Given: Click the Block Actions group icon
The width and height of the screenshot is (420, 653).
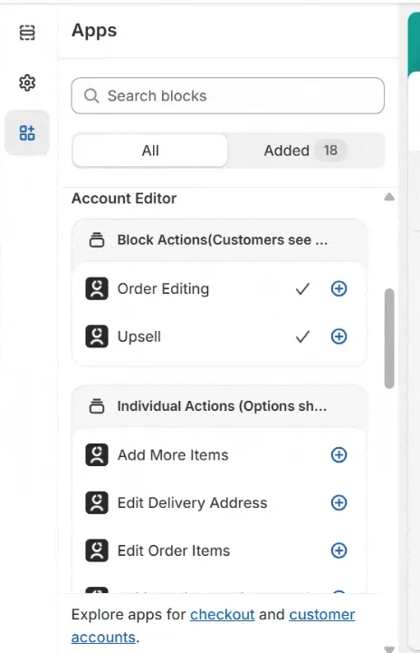Looking at the screenshot, I should click(x=97, y=239).
